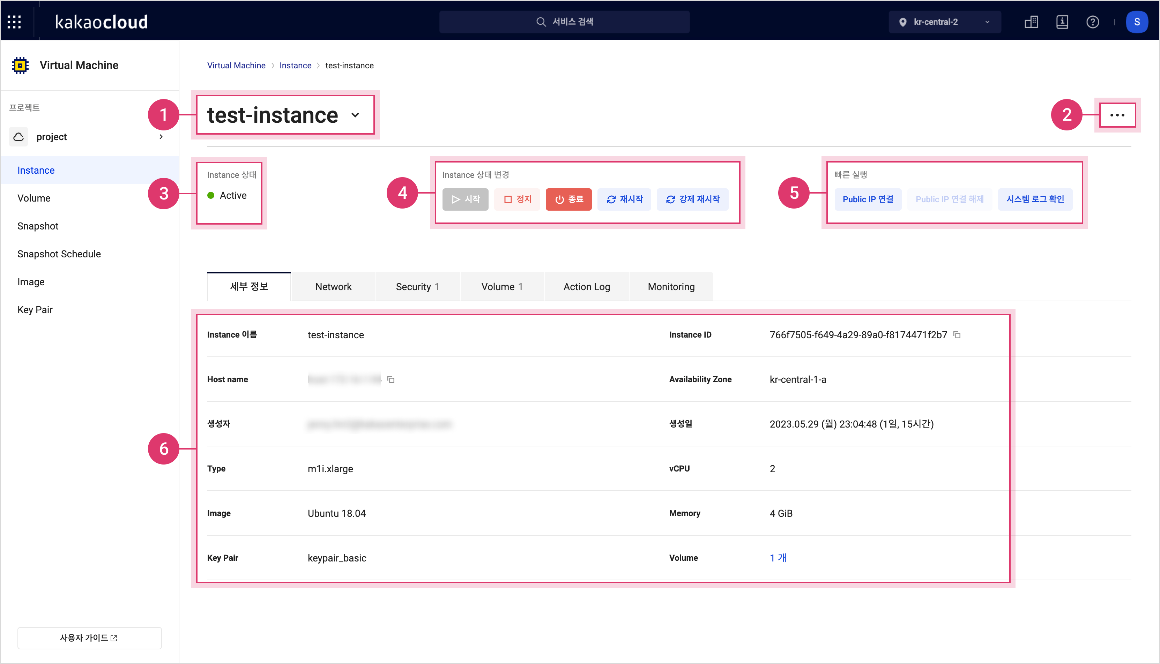Viewport: 1160px width, 664px height.
Task: Copy the Host name with copy icon
Action: pyautogui.click(x=391, y=379)
